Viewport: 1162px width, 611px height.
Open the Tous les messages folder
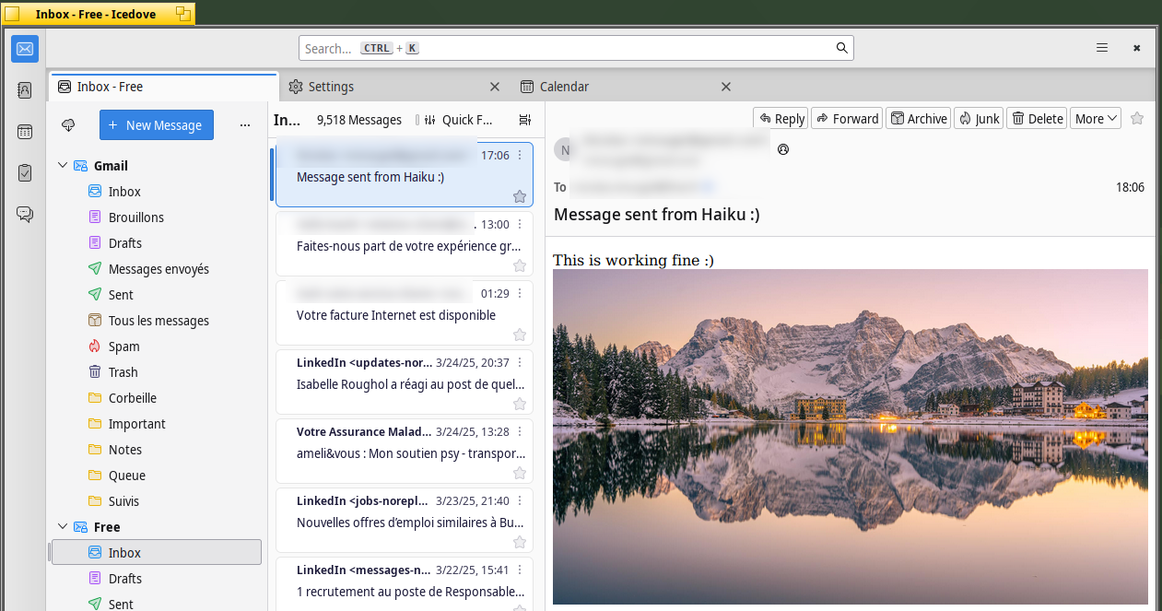point(157,321)
